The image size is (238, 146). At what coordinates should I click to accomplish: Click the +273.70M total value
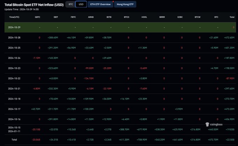pyautogui.click(x=229, y=99)
